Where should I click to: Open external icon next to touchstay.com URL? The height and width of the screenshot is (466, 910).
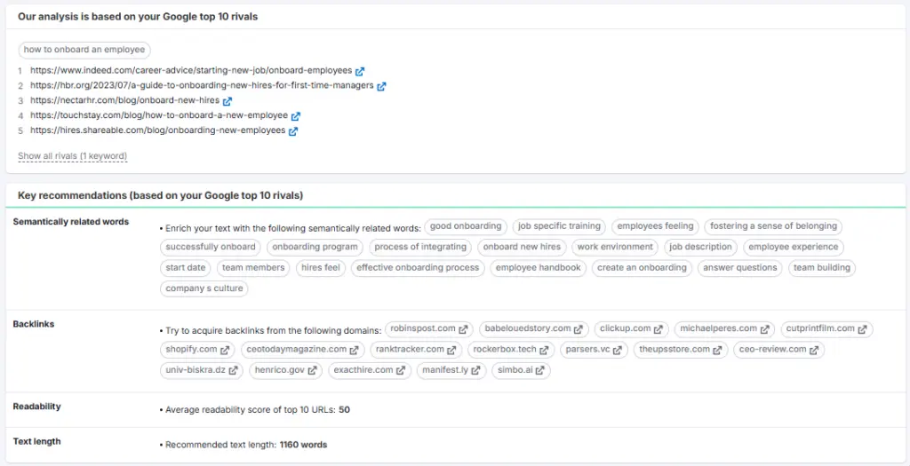296,116
